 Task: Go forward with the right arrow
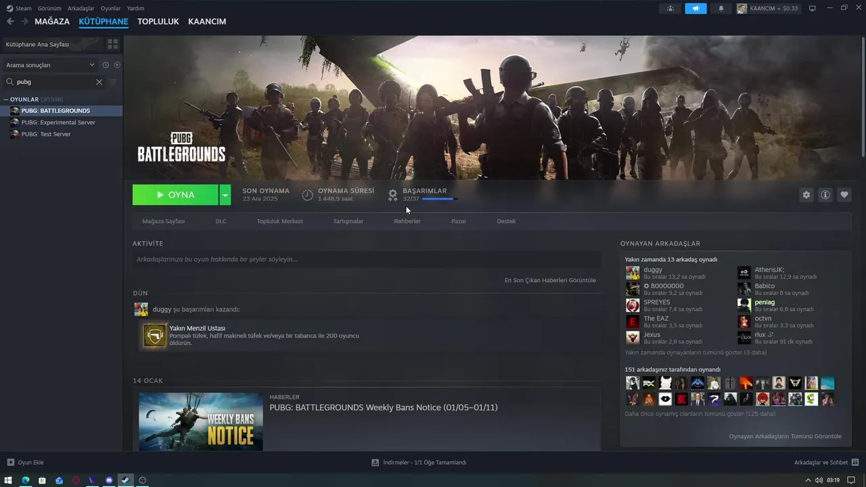click(x=24, y=22)
